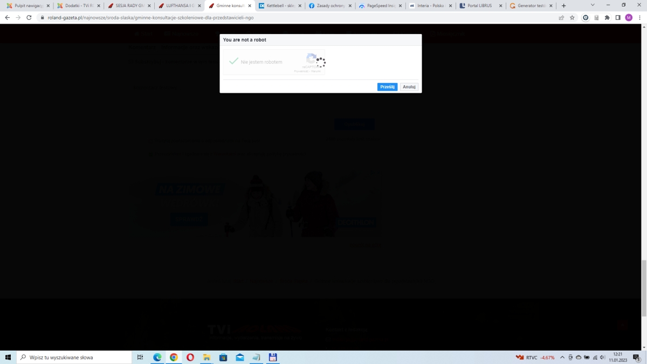The image size is (647, 364).
Task: Go back using the browser back arrow
Action: (x=8, y=17)
